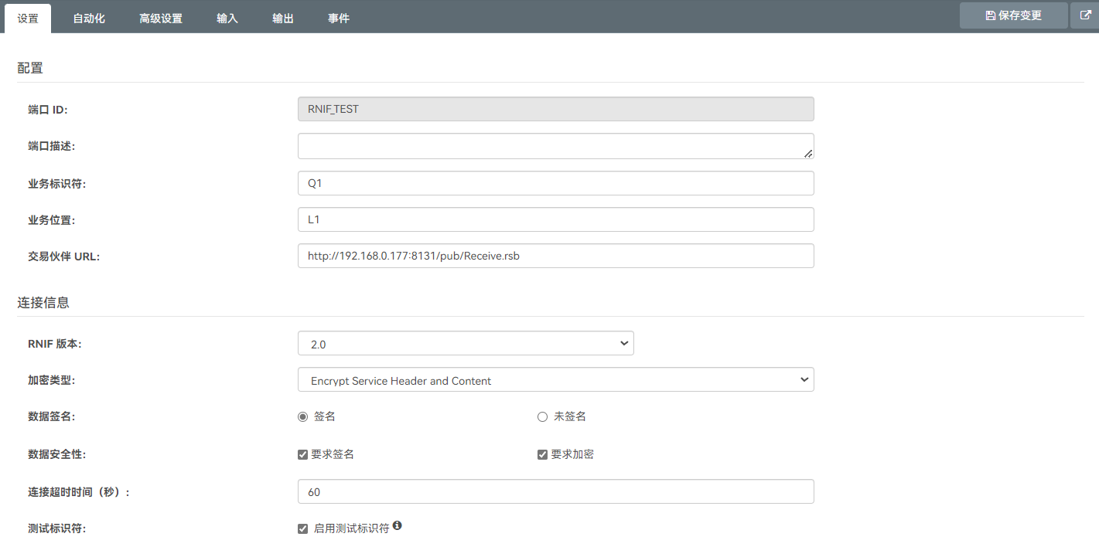This screenshot has width=1099, height=547.
Task: Uncheck the 启用测试标识符 checkbox
Action: click(302, 529)
